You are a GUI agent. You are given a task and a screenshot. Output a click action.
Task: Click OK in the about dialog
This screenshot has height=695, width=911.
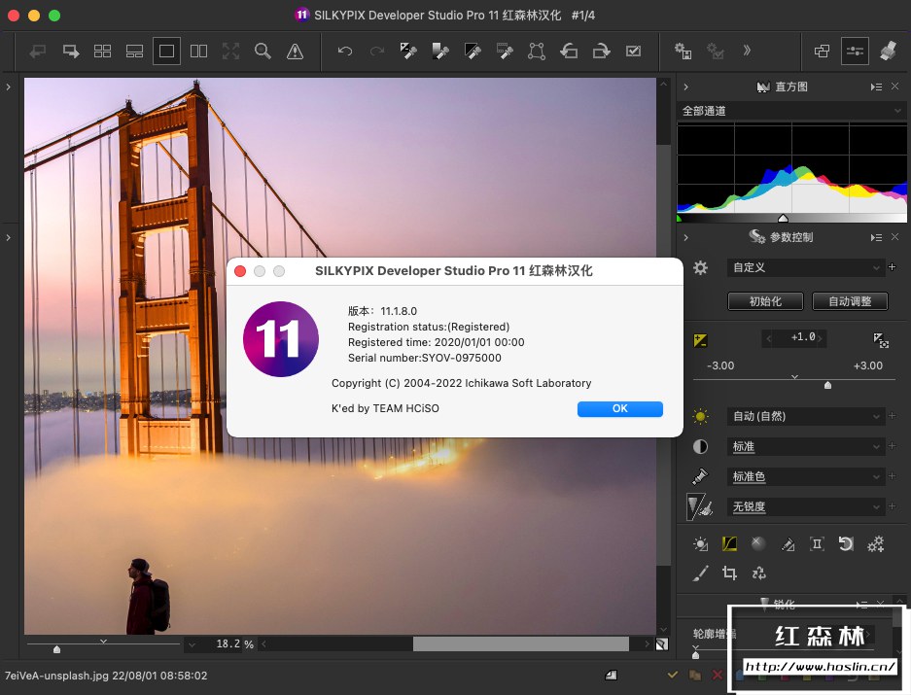point(619,409)
